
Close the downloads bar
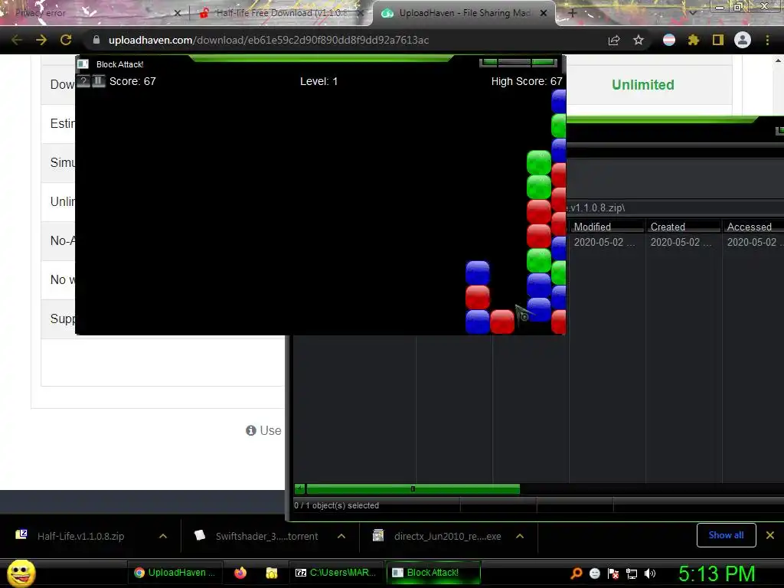click(x=770, y=535)
